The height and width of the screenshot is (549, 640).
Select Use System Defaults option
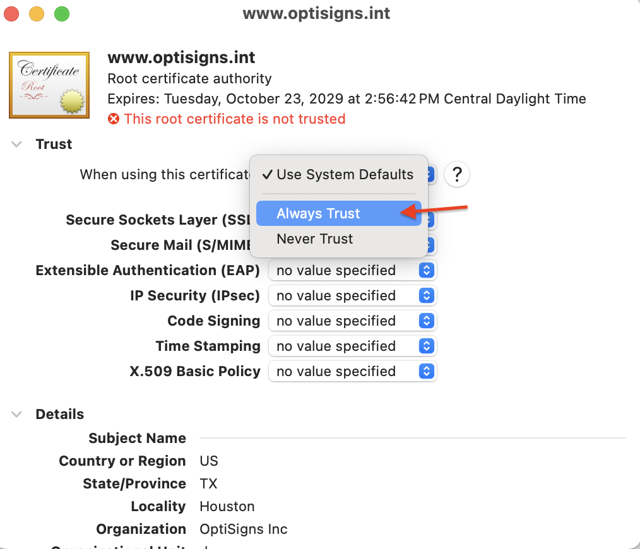(339, 174)
